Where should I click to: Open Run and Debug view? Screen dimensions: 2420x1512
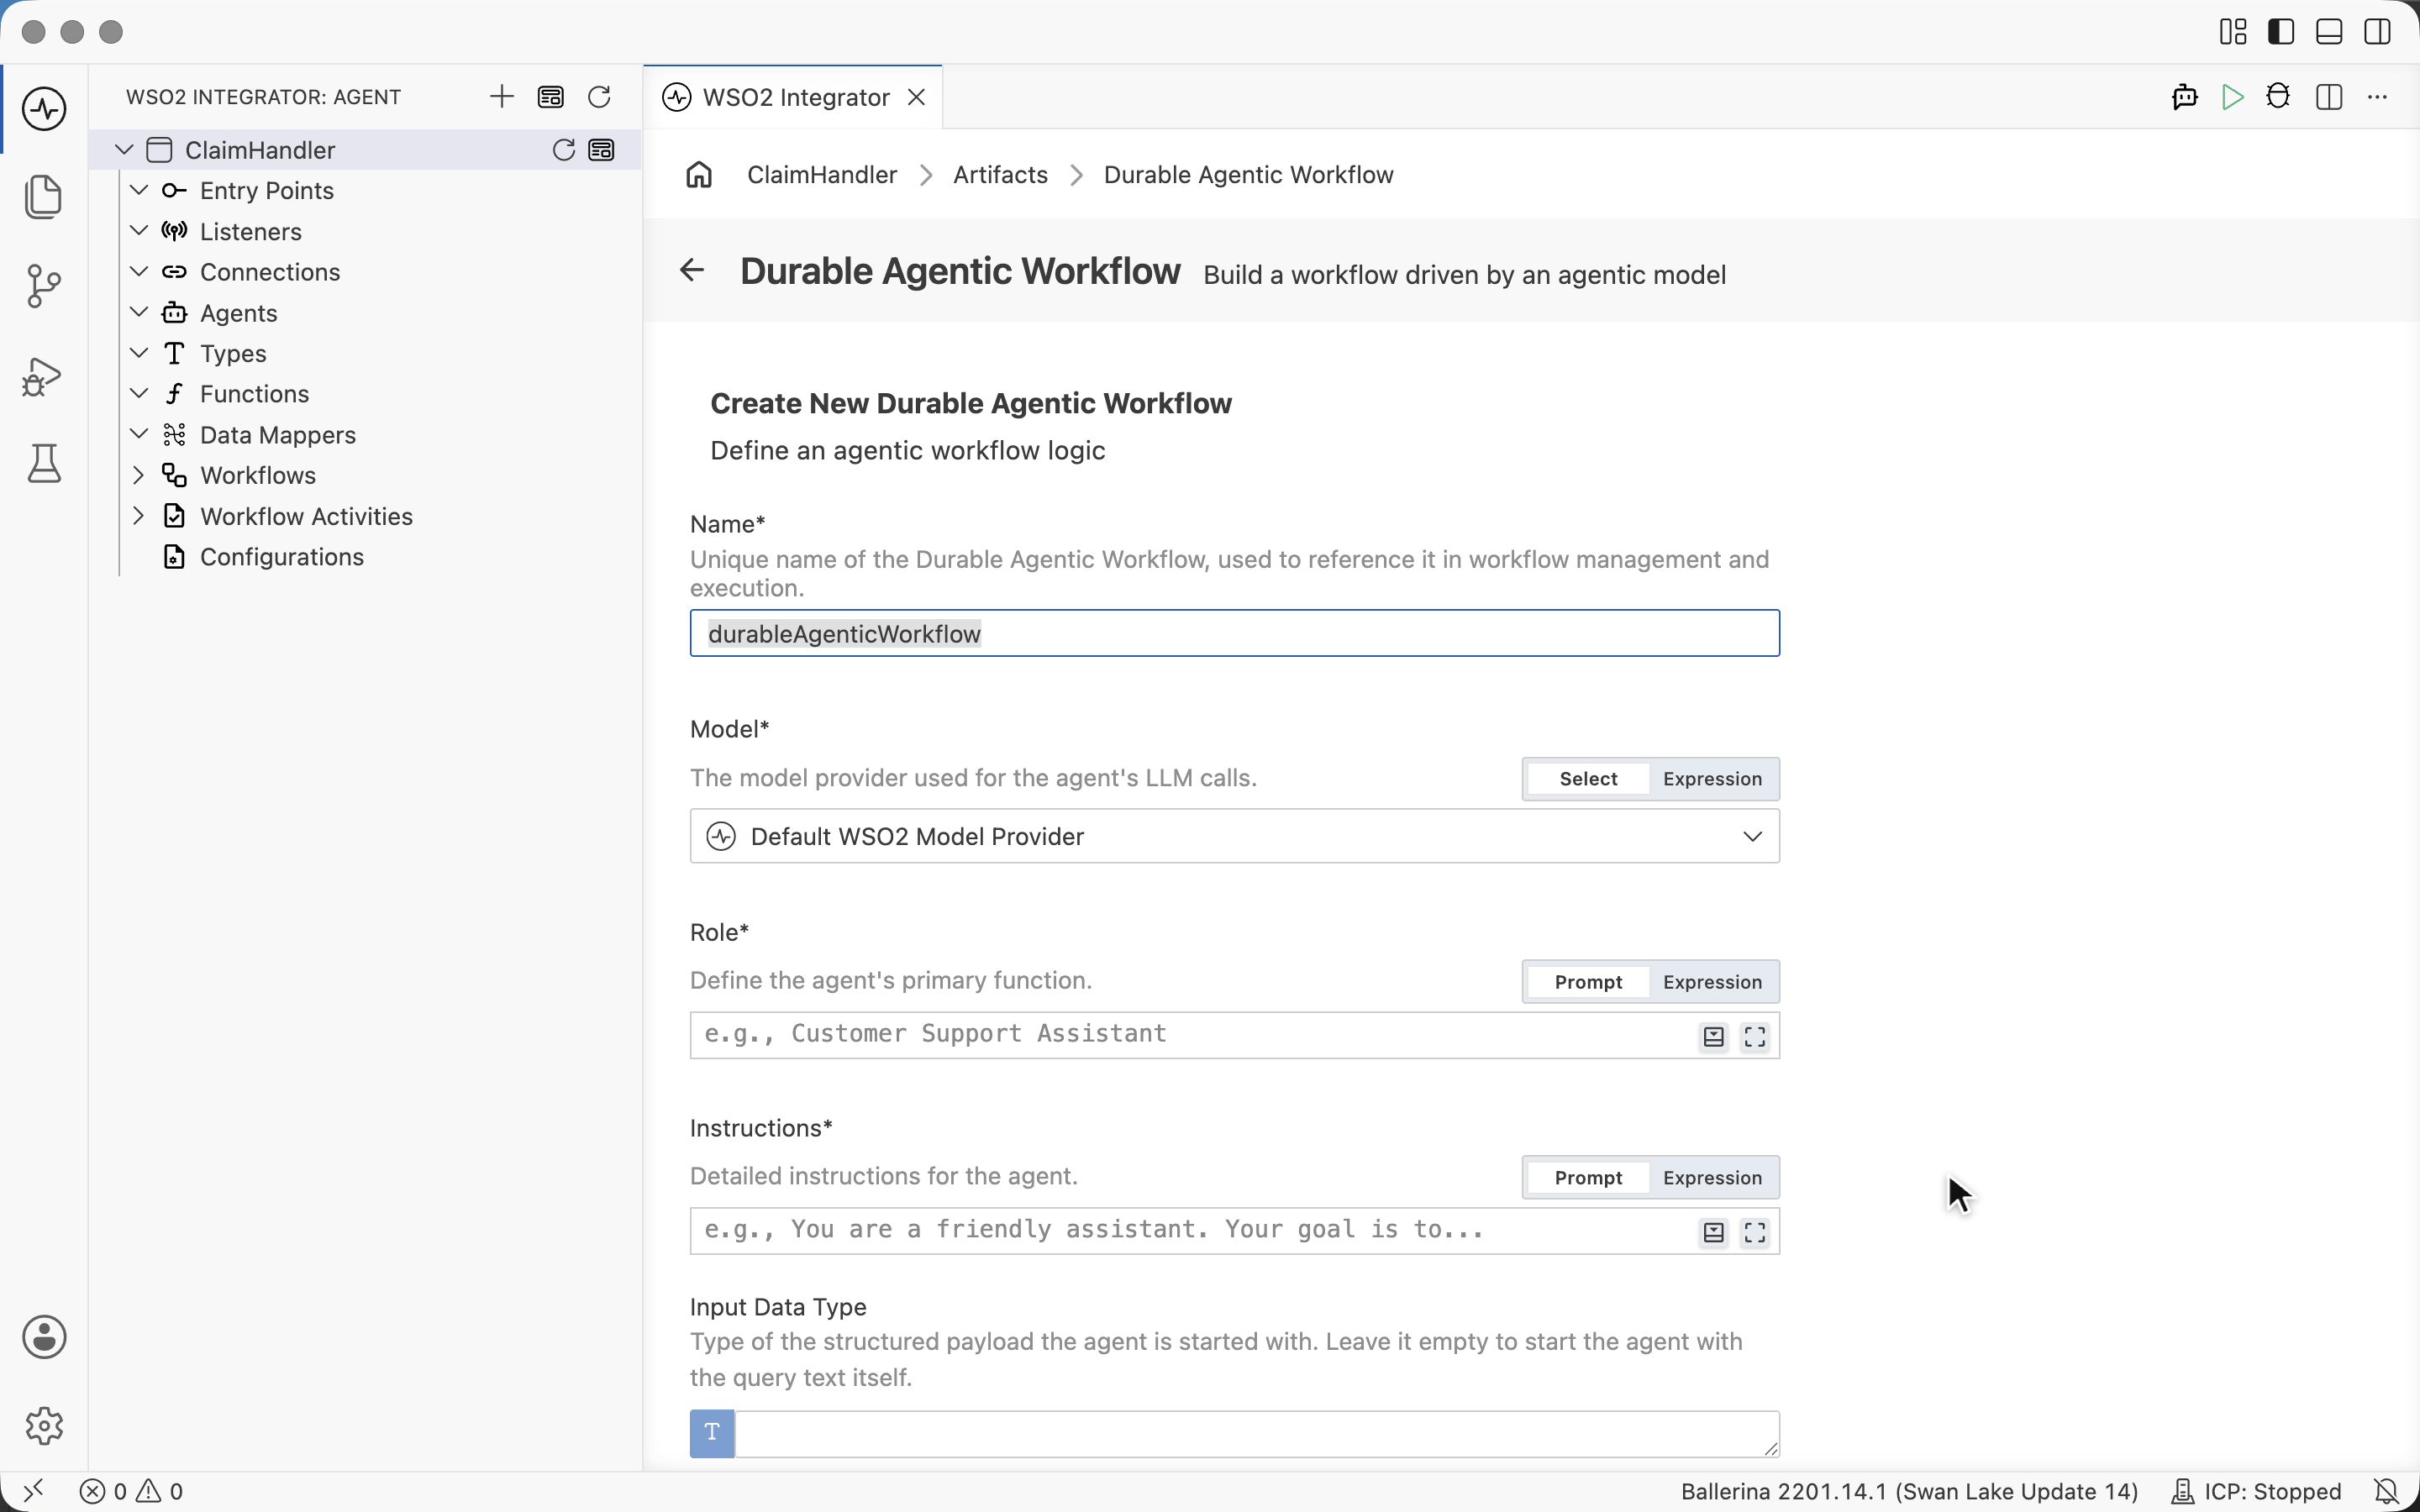(44, 376)
